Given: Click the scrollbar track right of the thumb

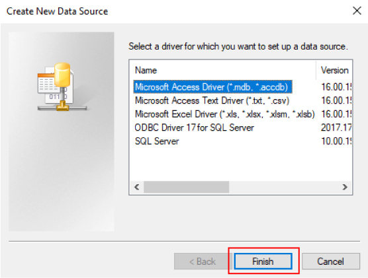Looking at the screenshot, I should click(x=284, y=187).
